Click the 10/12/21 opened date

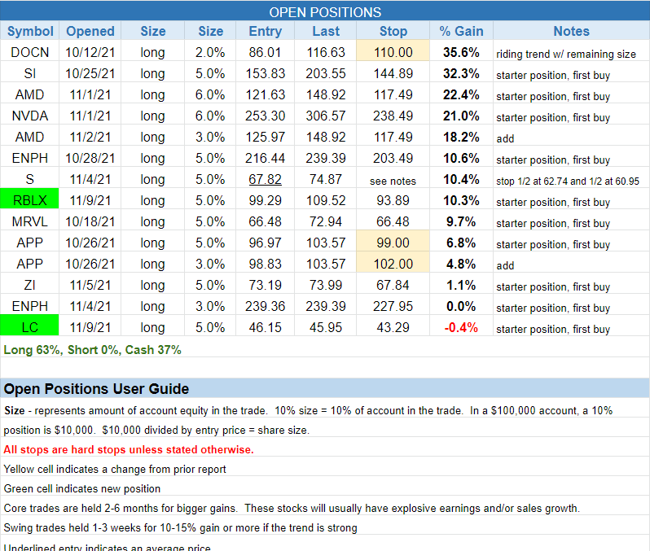(x=90, y=52)
